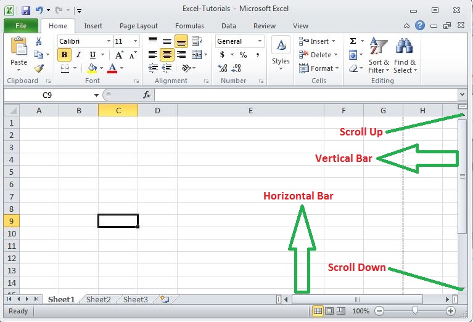
Task: Click the Decrease Indent icon
Action: [x=153, y=68]
